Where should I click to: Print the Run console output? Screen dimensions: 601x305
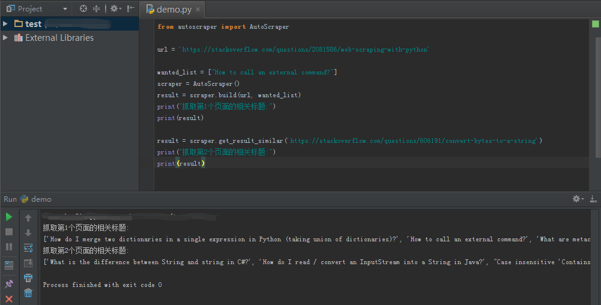click(28, 278)
